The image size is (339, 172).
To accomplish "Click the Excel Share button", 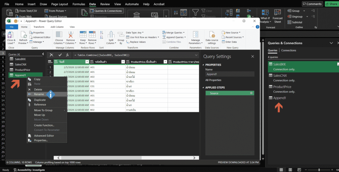I will click(332, 4).
